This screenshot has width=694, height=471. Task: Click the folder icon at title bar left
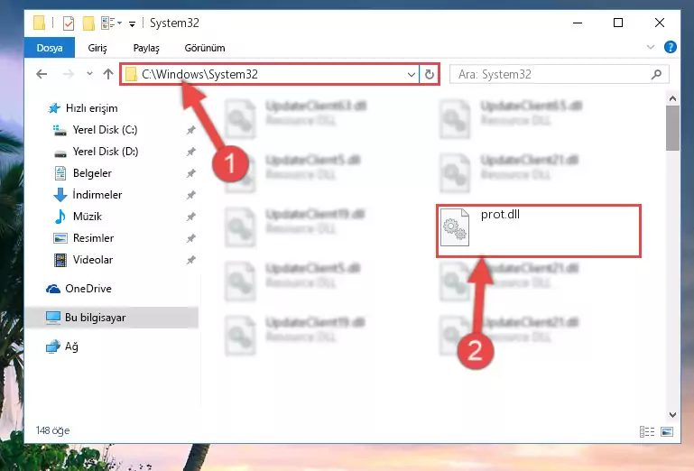pos(40,23)
